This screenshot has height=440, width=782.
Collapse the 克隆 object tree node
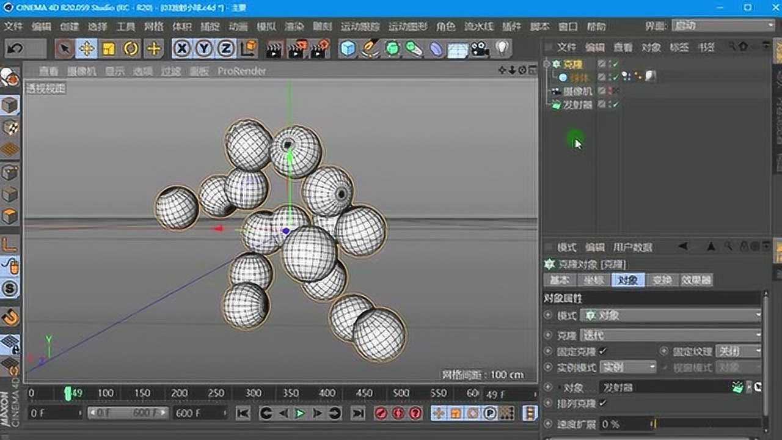[x=547, y=64]
